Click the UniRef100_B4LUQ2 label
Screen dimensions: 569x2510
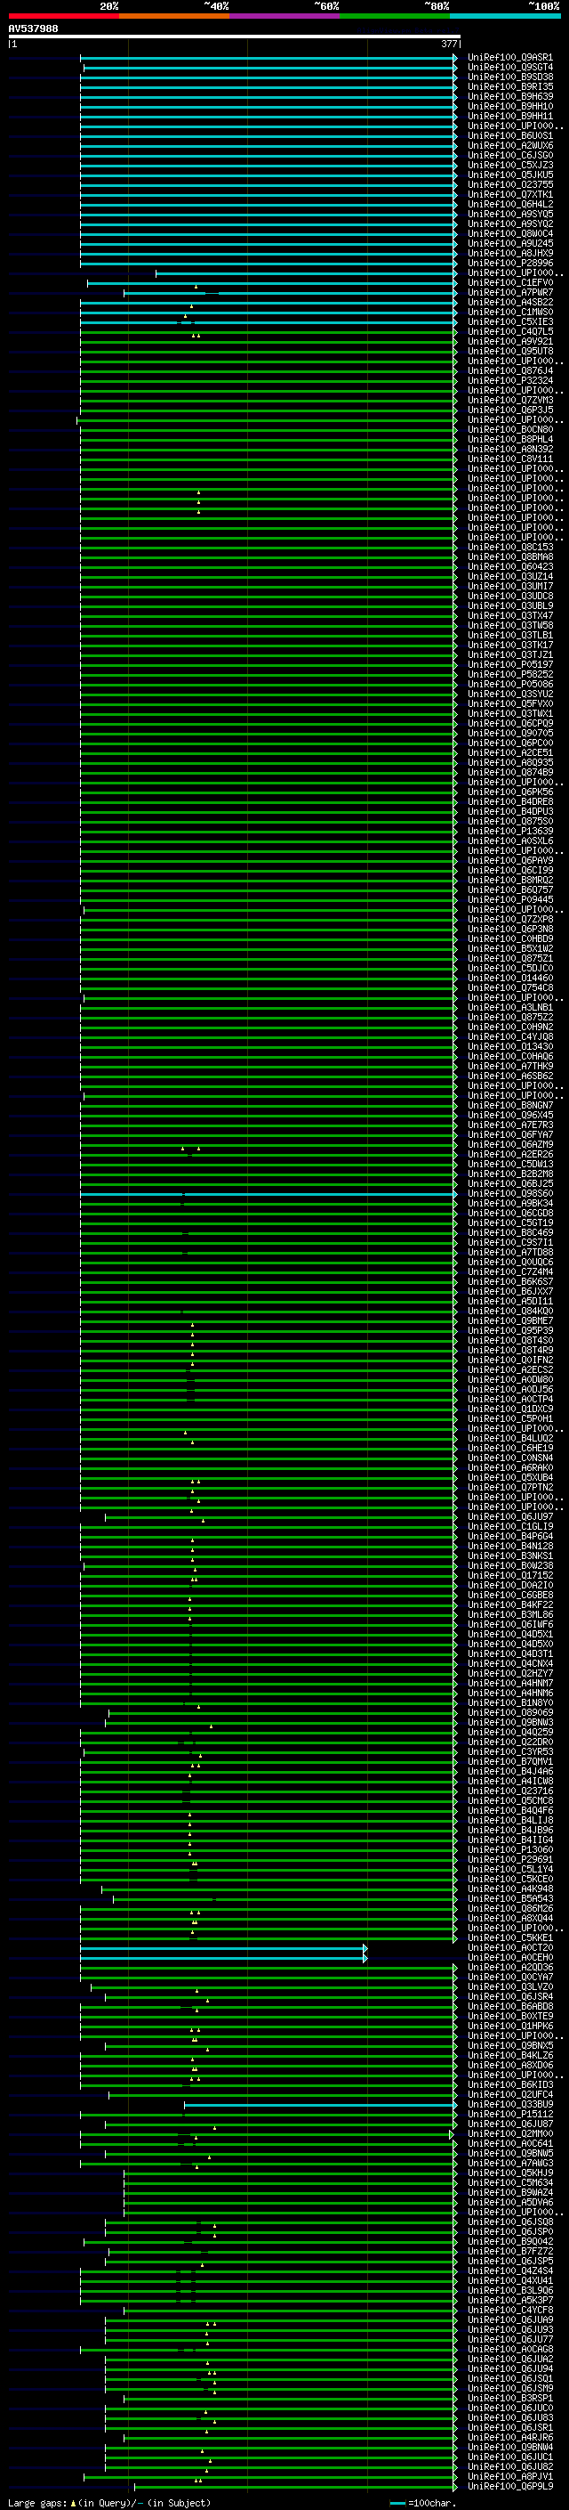pyautogui.click(x=510, y=1438)
